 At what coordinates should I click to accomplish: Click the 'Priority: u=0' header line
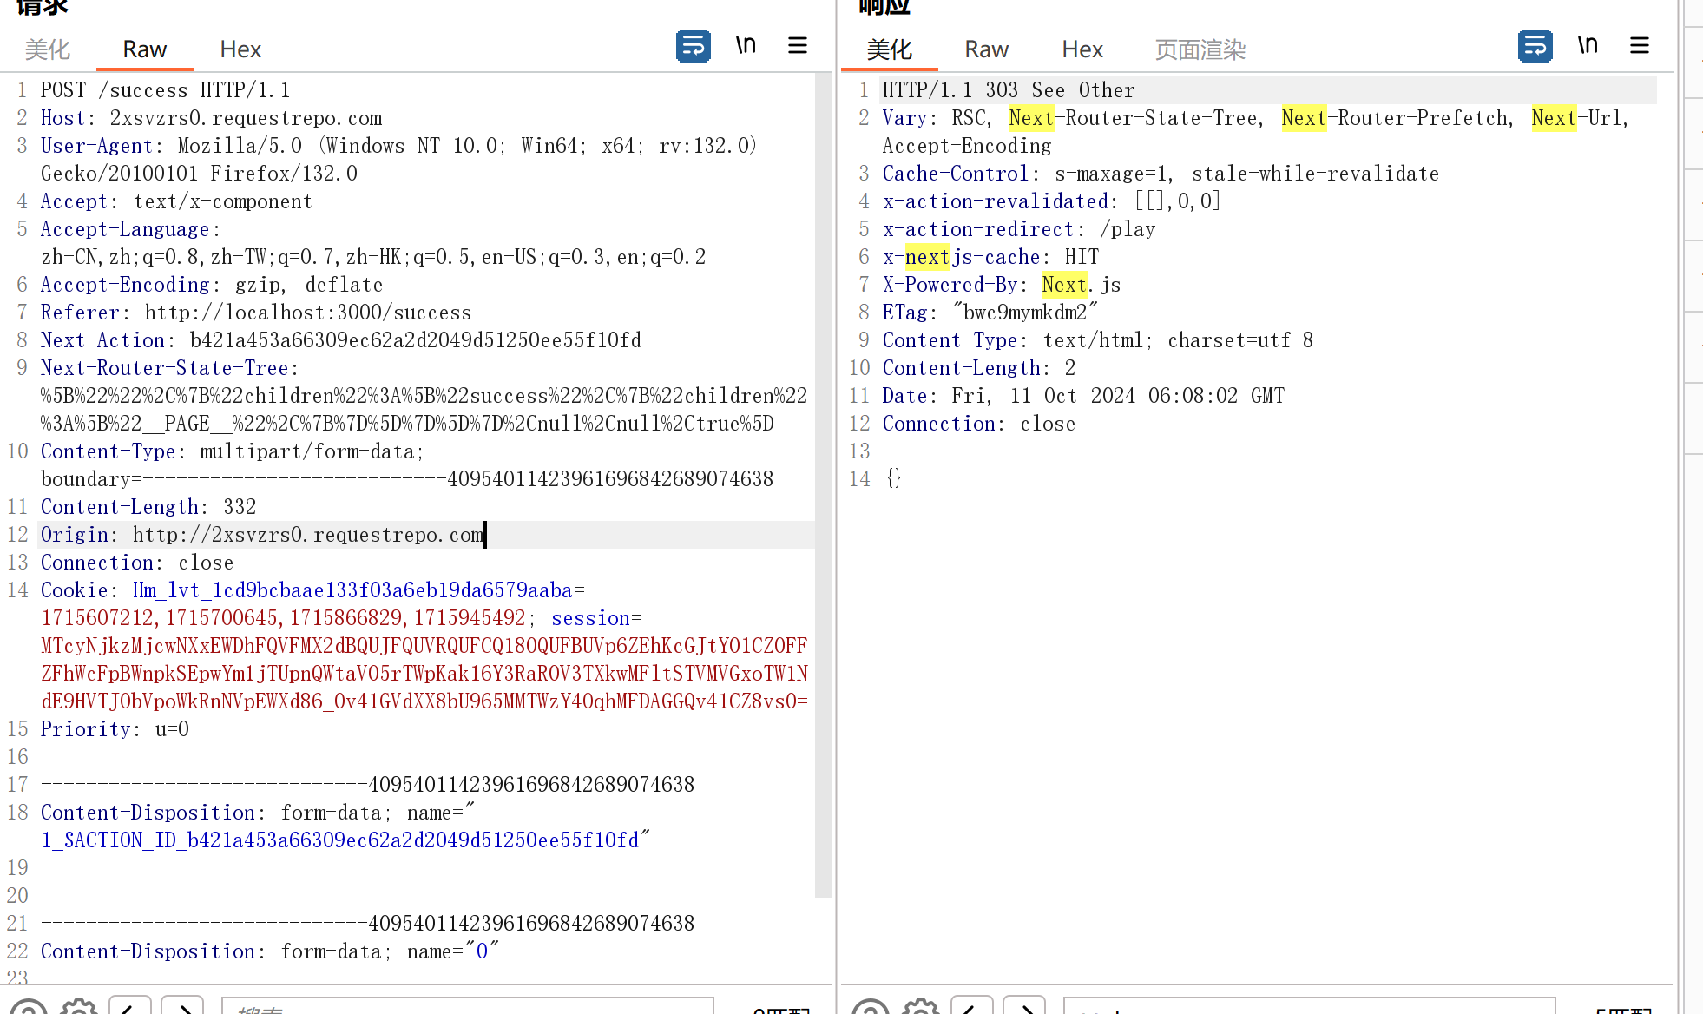coord(115,729)
